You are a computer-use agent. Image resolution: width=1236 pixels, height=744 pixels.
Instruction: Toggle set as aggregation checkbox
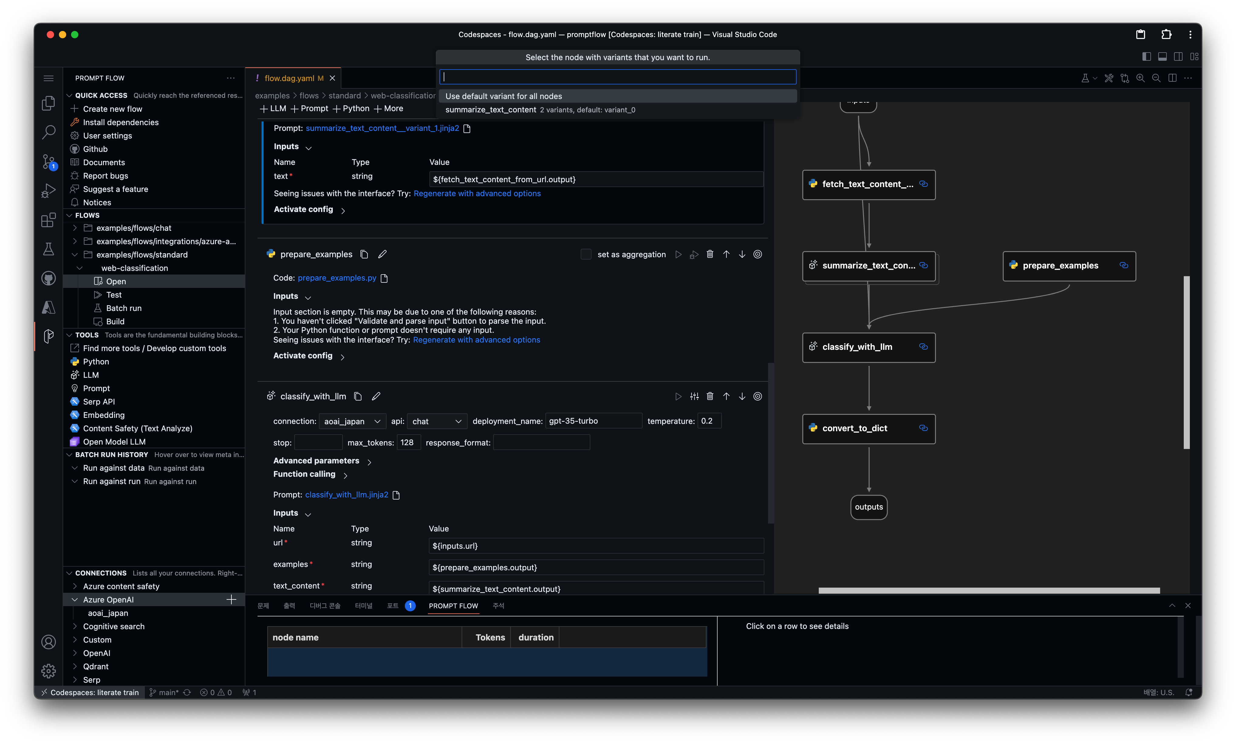[x=586, y=254]
